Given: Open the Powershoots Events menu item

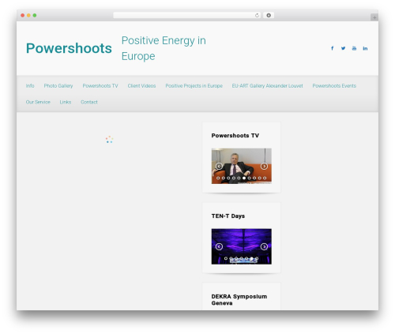Looking at the screenshot, I should point(334,86).
